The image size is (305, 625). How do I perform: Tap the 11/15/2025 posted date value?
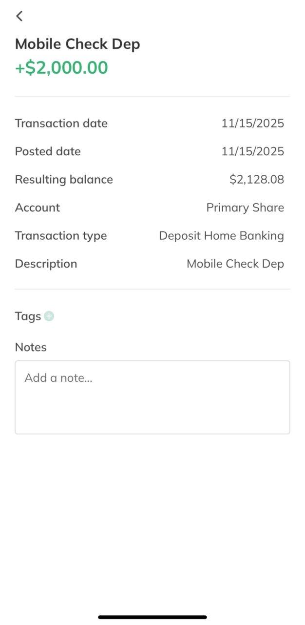pos(252,151)
